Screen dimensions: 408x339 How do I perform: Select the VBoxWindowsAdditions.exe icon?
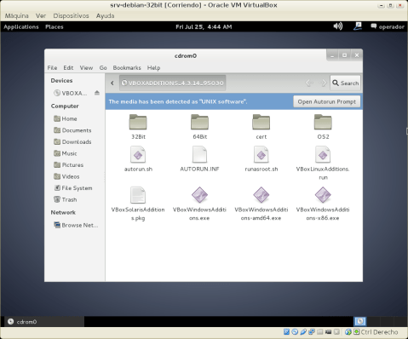[199, 195]
